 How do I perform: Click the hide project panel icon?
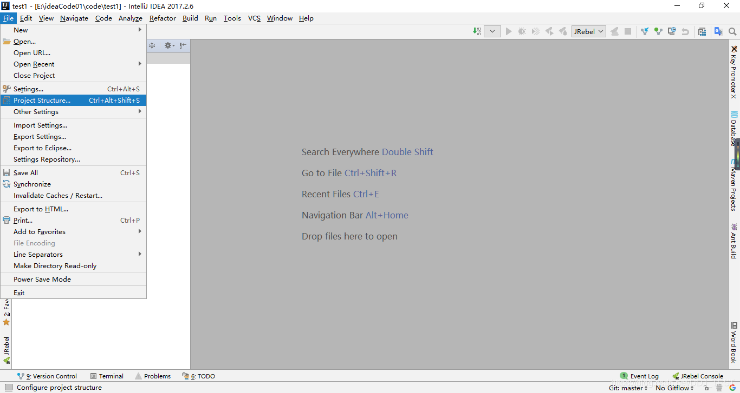coord(183,45)
